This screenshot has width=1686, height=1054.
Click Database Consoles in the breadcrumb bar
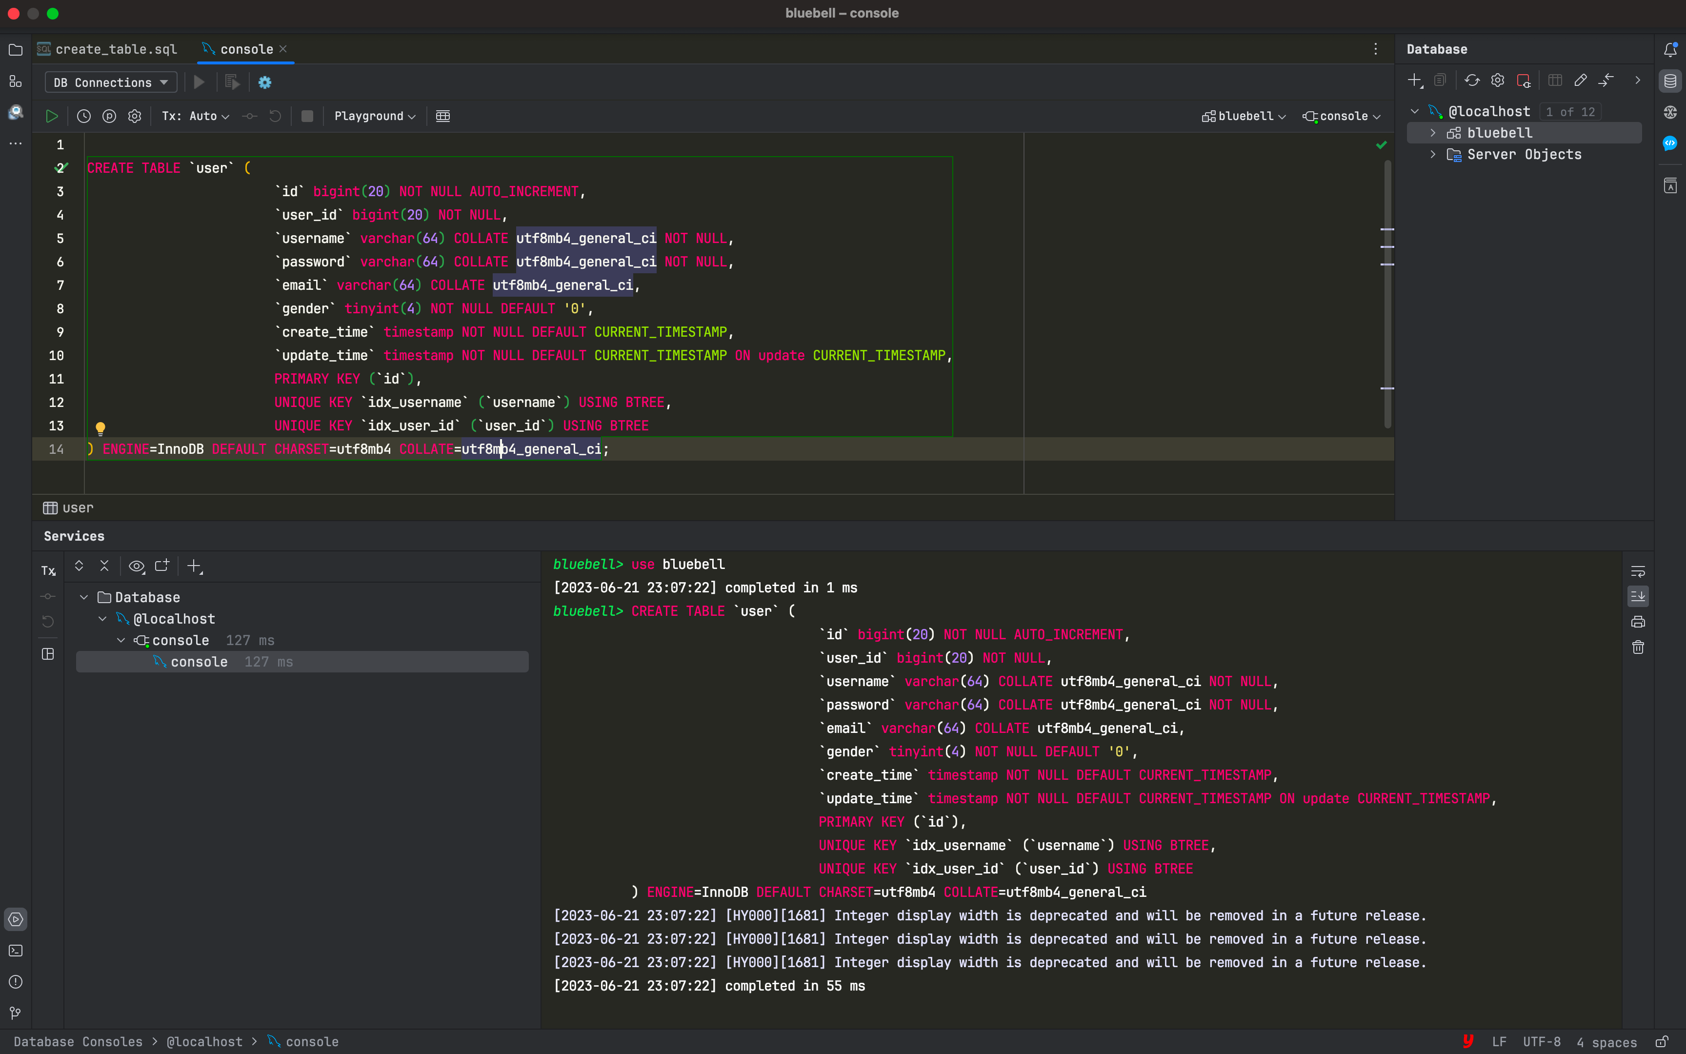[78, 1041]
